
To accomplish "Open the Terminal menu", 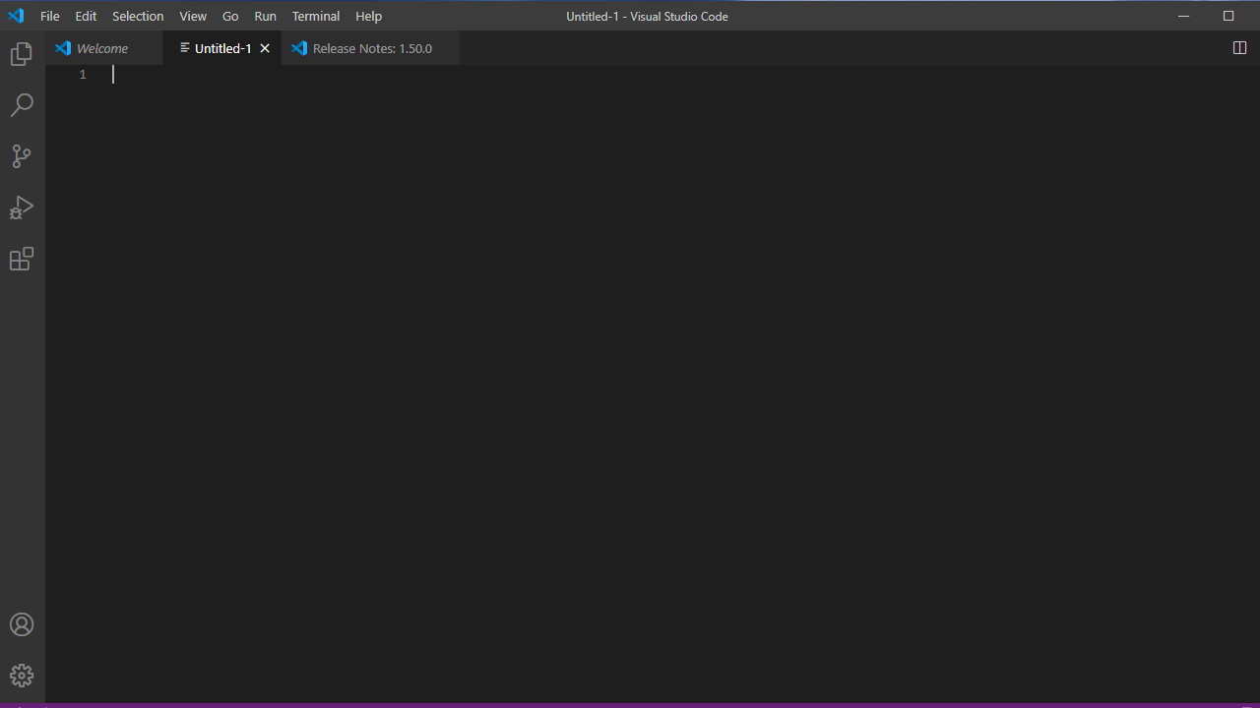I will click(x=316, y=16).
